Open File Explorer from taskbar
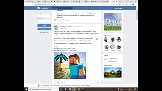The width and height of the screenshot is (162, 91). click(79, 89)
